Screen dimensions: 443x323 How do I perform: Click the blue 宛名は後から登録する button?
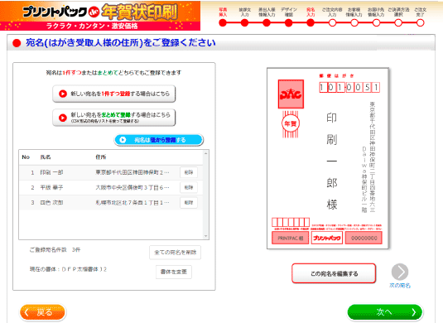pos(159,140)
